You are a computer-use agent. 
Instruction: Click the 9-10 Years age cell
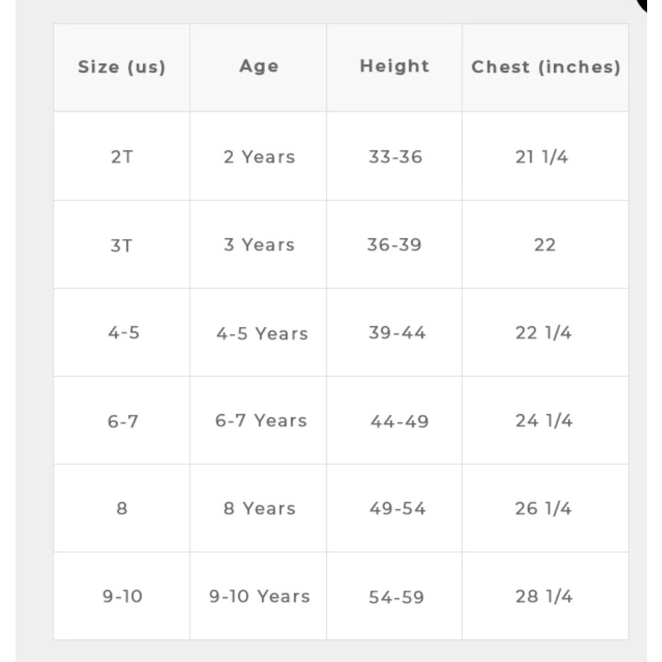[259, 596]
